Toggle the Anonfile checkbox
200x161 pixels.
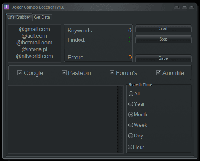click(x=158, y=73)
